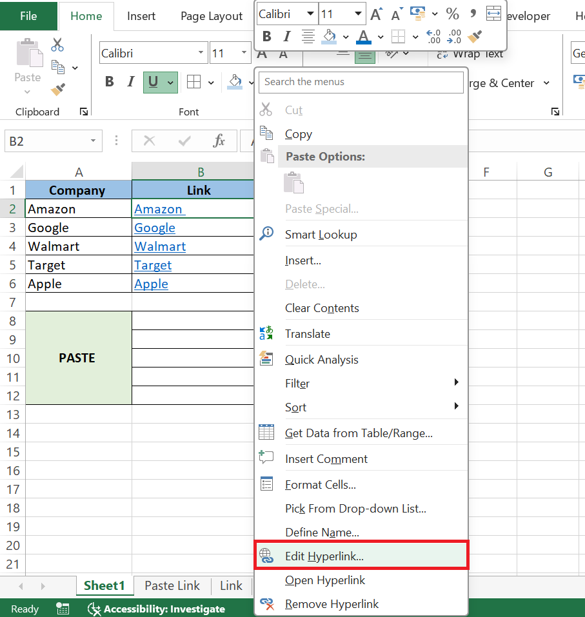The height and width of the screenshot is (617, 585).
Task: Click the Center align icon in the mini toolbar
Action: pos(308,36)
